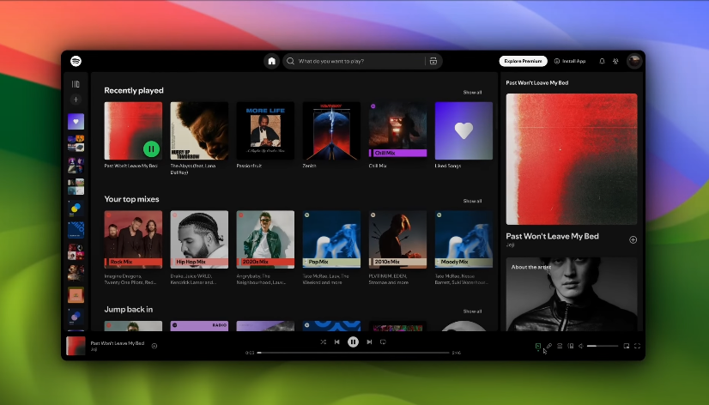
Task: Expand Your Library sidebar
Action: pyautogui.click(x=76, y=84)
